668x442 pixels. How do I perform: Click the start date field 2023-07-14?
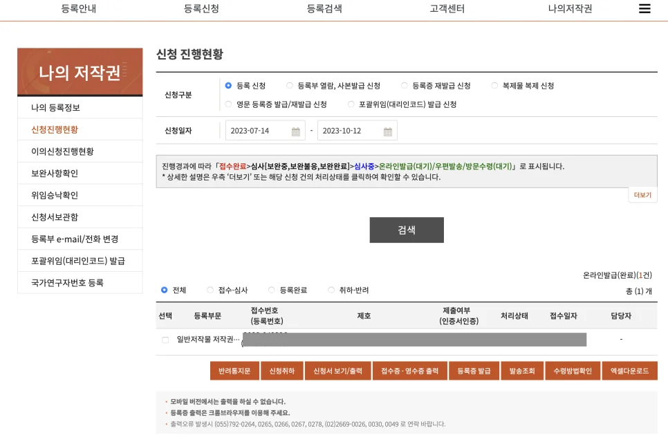257,131
